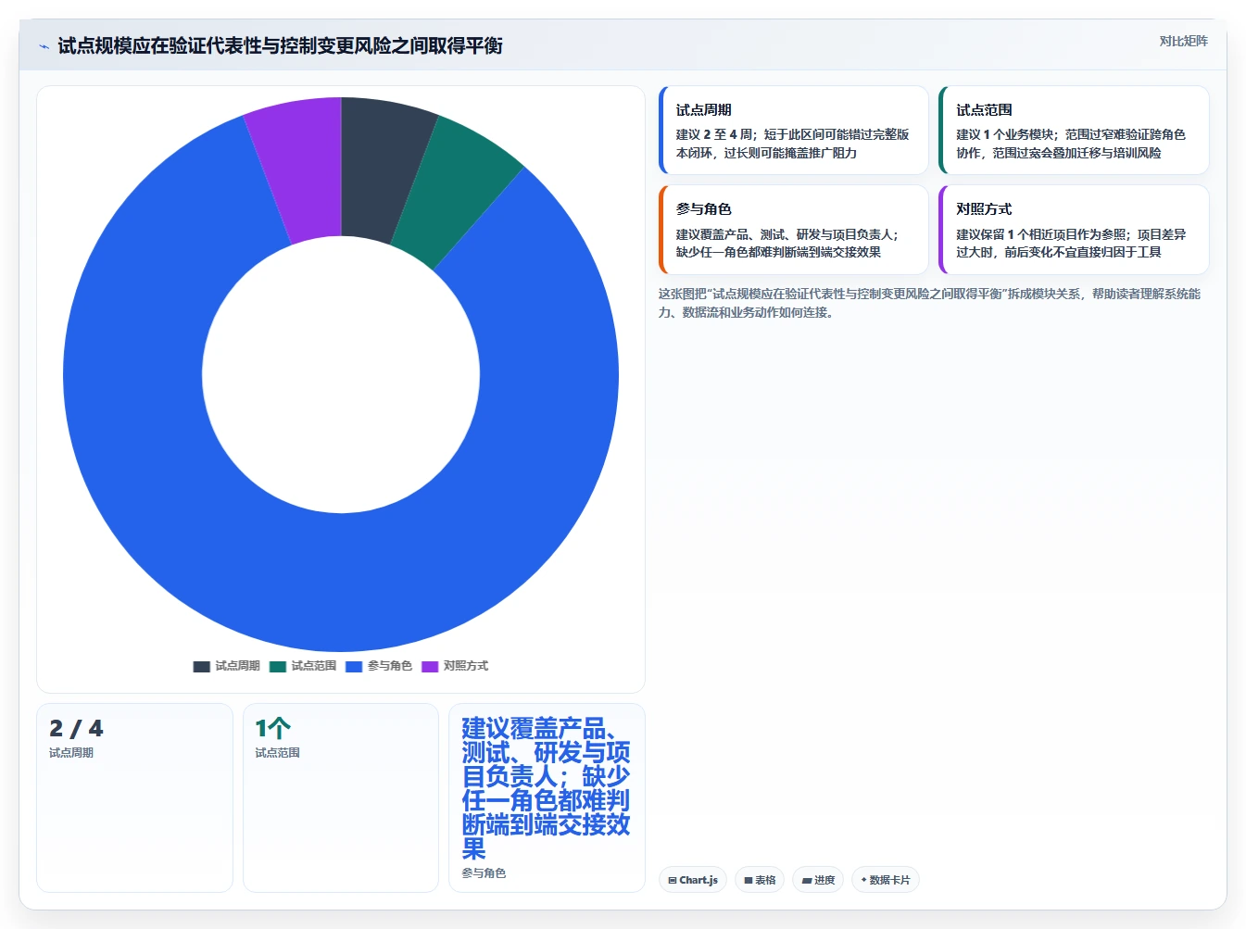Click the description paragraph starting 这张图把
Viewport: 1246px width, 929px height.
tap(929, 303)
